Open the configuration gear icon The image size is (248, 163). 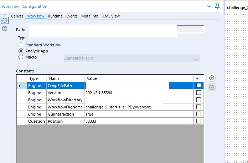click(5, 20)
